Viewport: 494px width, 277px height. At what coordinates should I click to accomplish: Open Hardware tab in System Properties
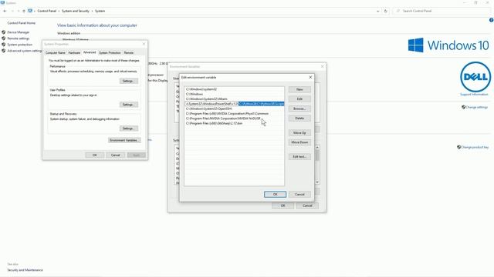(74, 53)
